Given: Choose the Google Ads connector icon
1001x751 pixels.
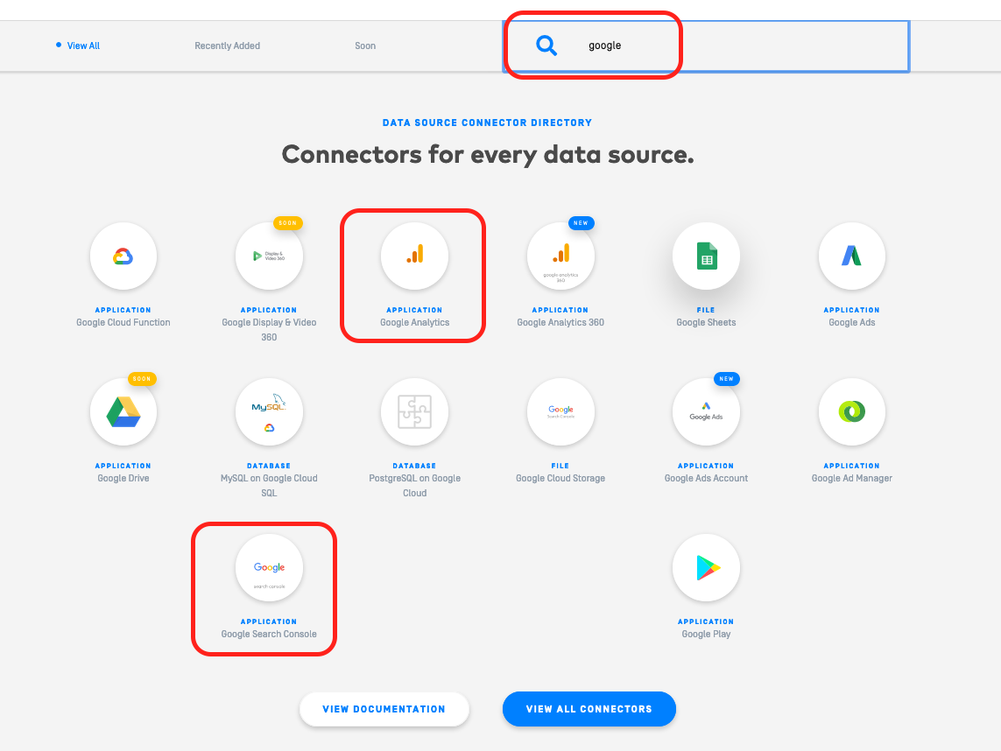Looking at the screenshot, I should pos(851,256).
